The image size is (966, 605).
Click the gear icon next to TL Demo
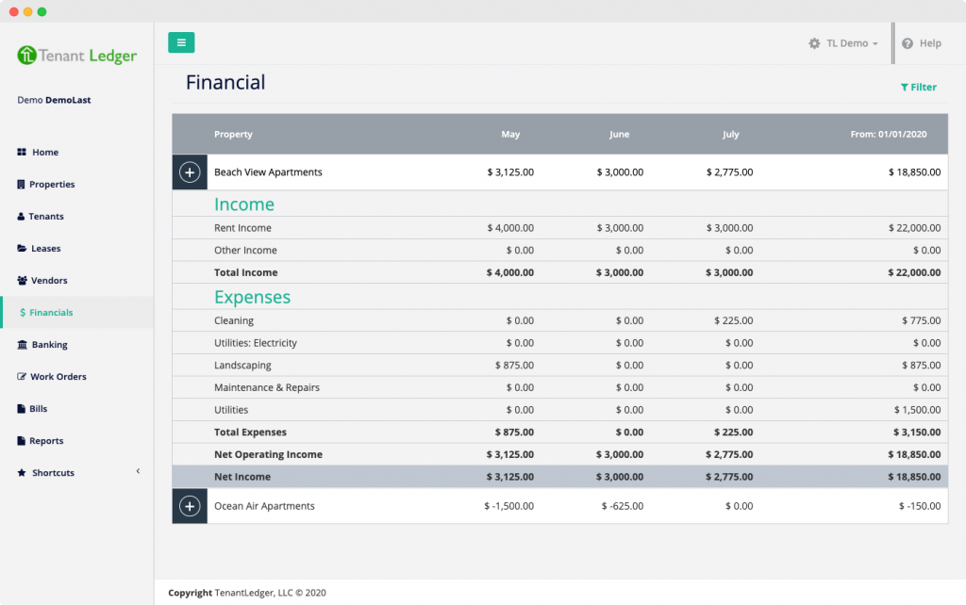tap(812, 42)
